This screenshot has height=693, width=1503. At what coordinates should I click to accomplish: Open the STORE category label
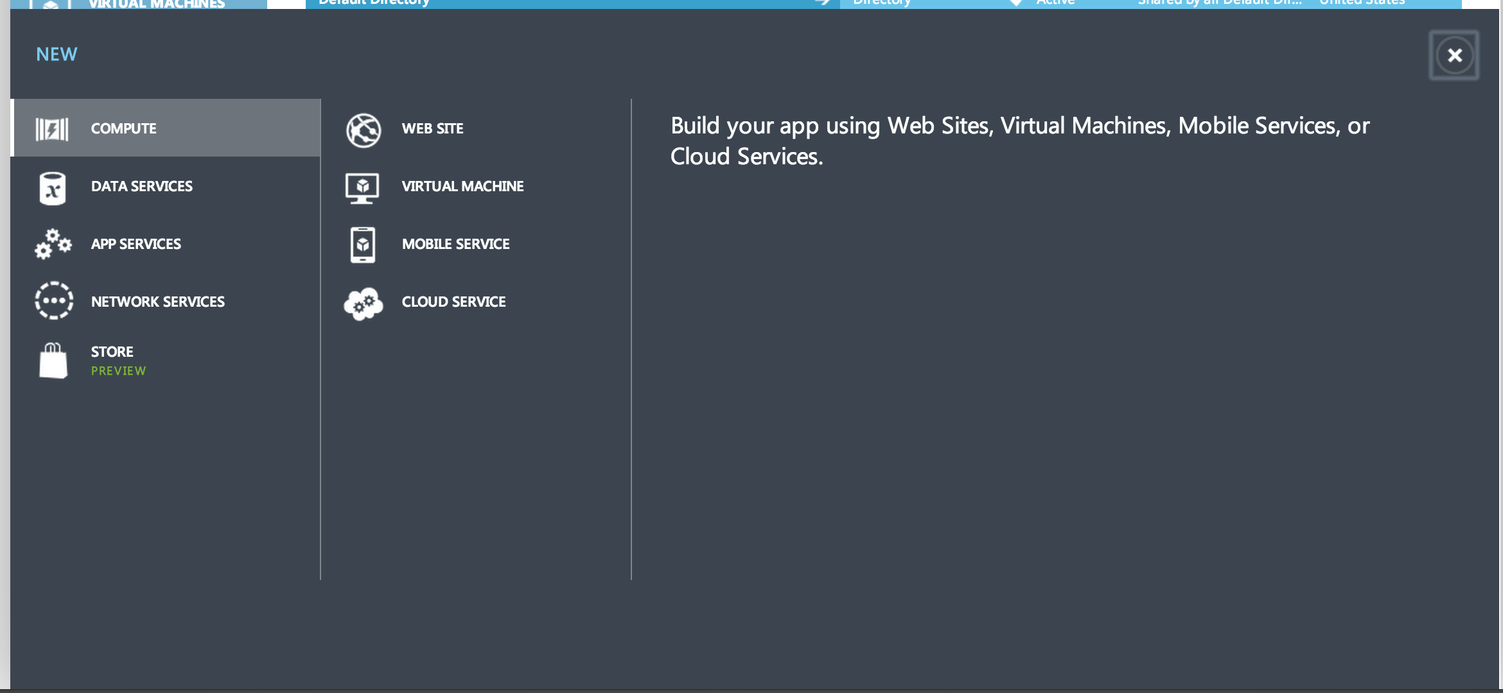coord(112,352)
